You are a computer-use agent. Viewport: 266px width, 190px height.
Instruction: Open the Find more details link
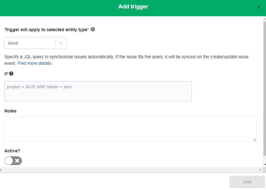(35, 64)
